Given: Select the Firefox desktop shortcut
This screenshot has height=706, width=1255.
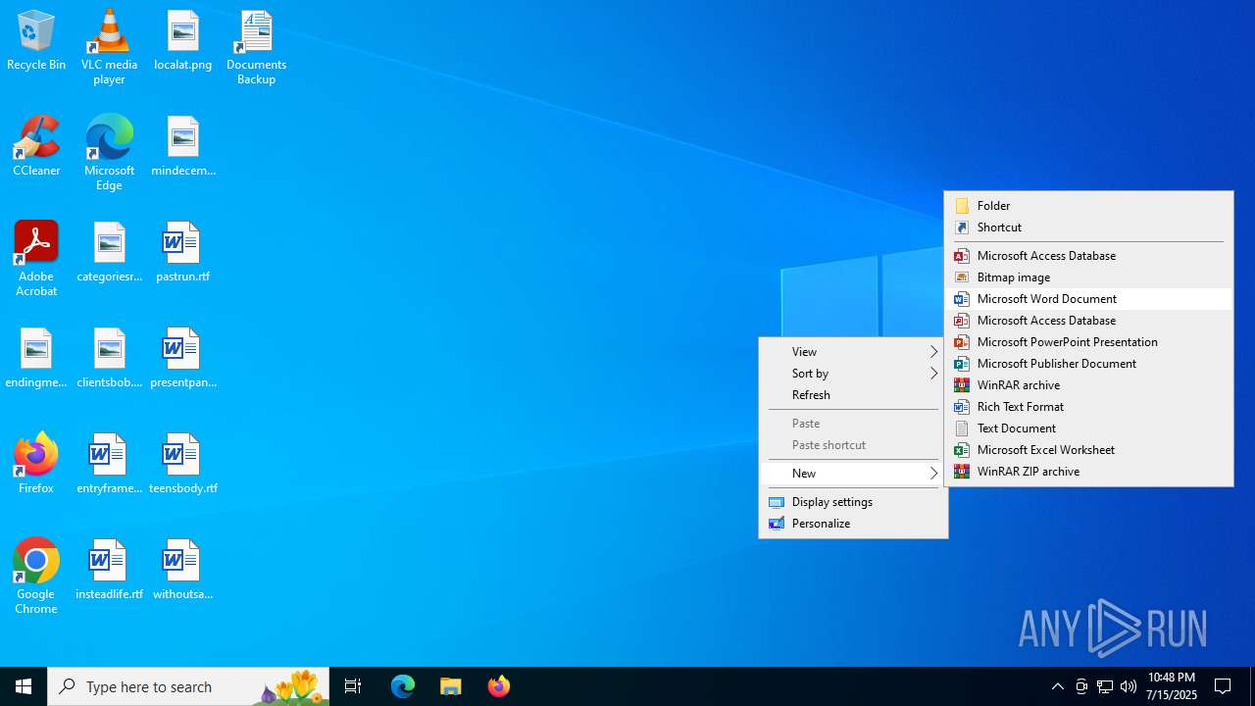Looking at the screenshot, I should pos(36,463).
